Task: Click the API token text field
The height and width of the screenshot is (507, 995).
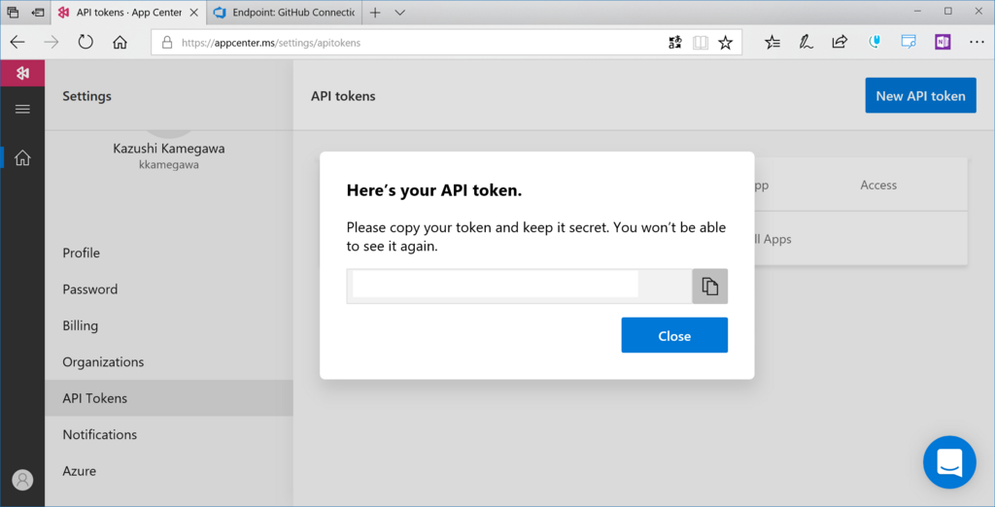Action: click(496, 285)
